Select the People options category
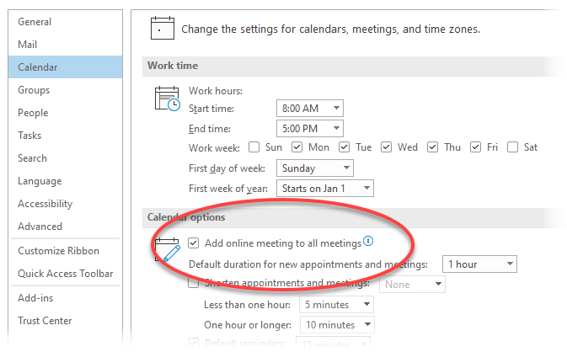The image size is (567, 352). click(x=33, y=112)
